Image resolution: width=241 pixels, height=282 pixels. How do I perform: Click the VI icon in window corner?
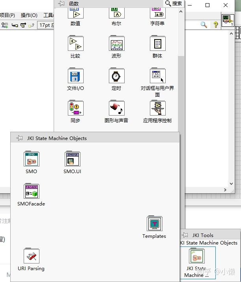pos(228,21)
